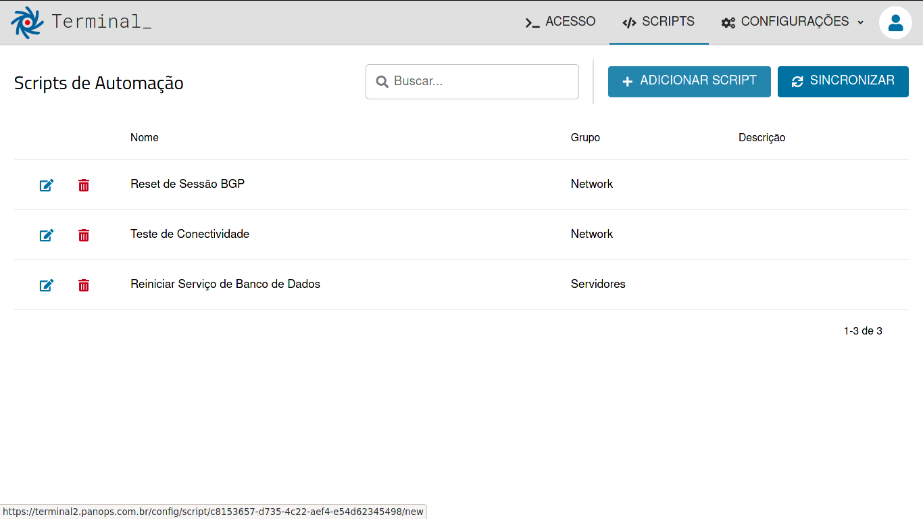Select the Reset de Sessão BGP name
The image size is (923, 519).
pyautogui.click(x=188, y=184)
